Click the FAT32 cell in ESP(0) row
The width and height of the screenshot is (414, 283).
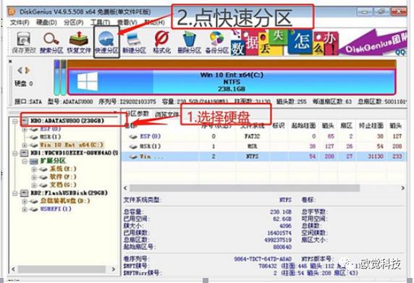coord(252,136)
